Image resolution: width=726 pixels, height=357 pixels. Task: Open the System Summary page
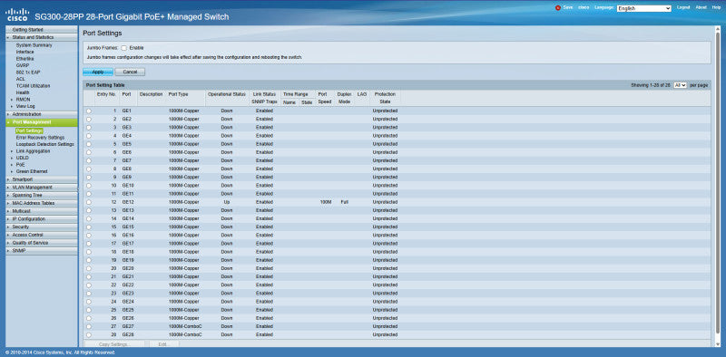click(34, 45)
